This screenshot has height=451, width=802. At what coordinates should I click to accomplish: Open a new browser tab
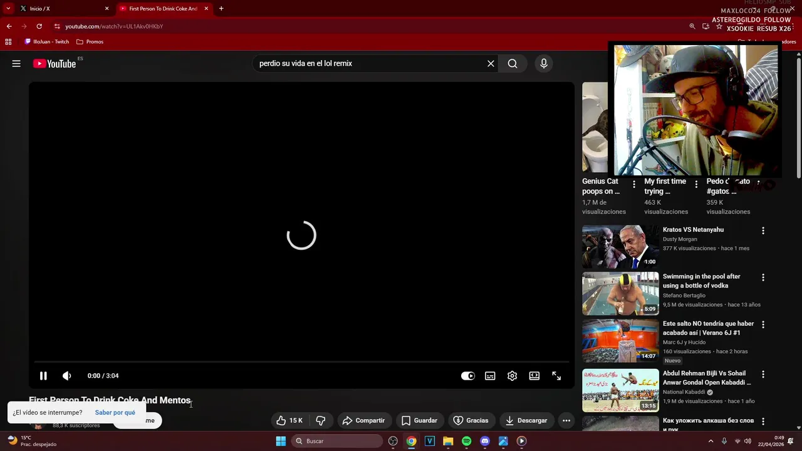(x=221, y=9)
